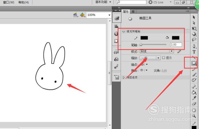Click the 尖角 miter value 3.00
The image size is (199, 129).
tap(164, 71)
